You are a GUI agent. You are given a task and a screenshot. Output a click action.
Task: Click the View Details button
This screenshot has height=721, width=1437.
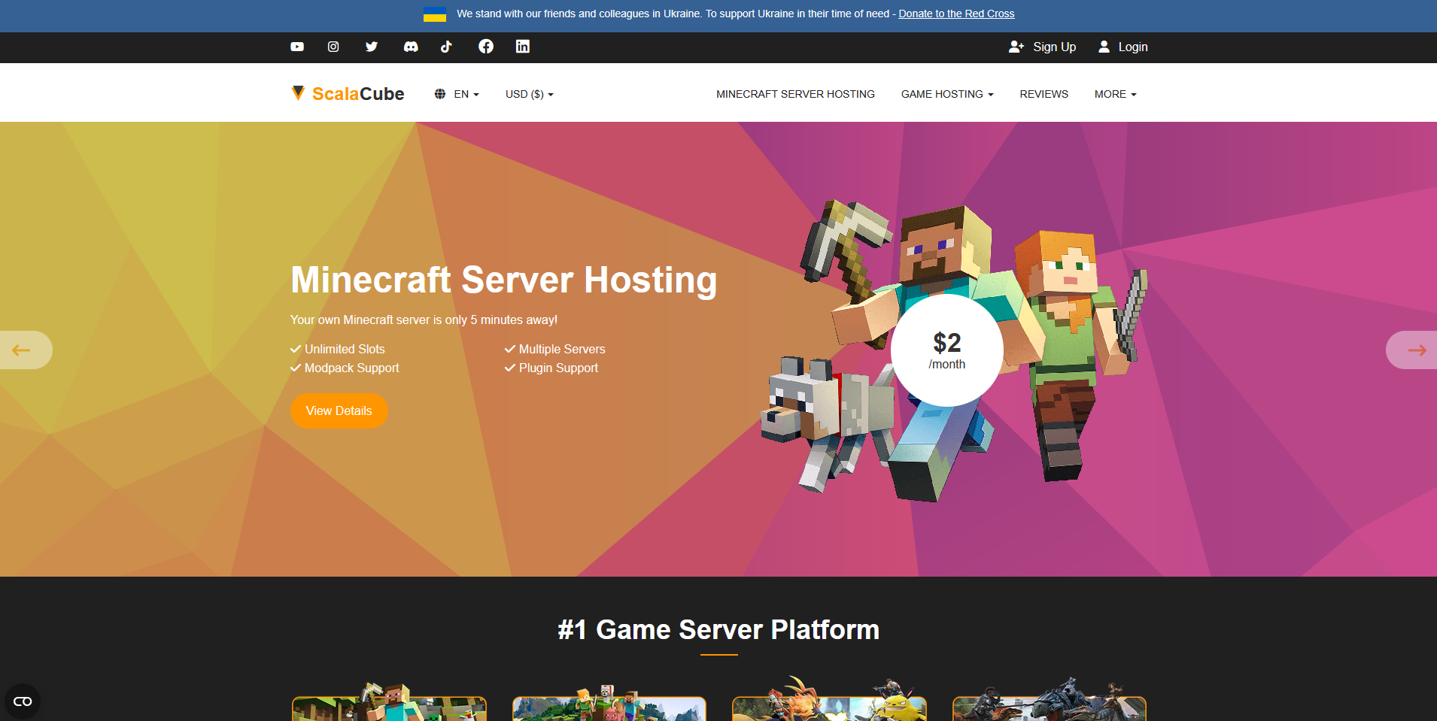339,410
